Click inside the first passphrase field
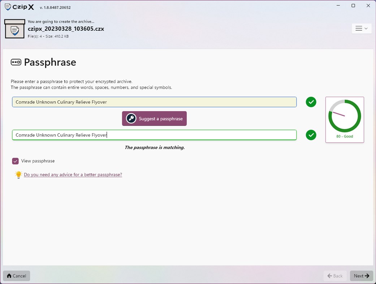The image size is (376, 284). tap(154, 102)
